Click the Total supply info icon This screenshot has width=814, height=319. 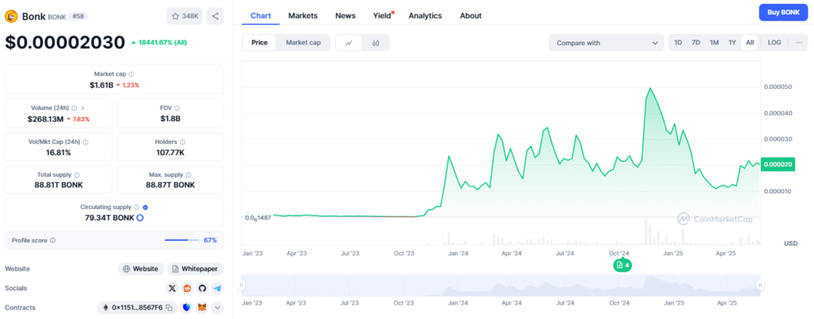pos(77,175)
